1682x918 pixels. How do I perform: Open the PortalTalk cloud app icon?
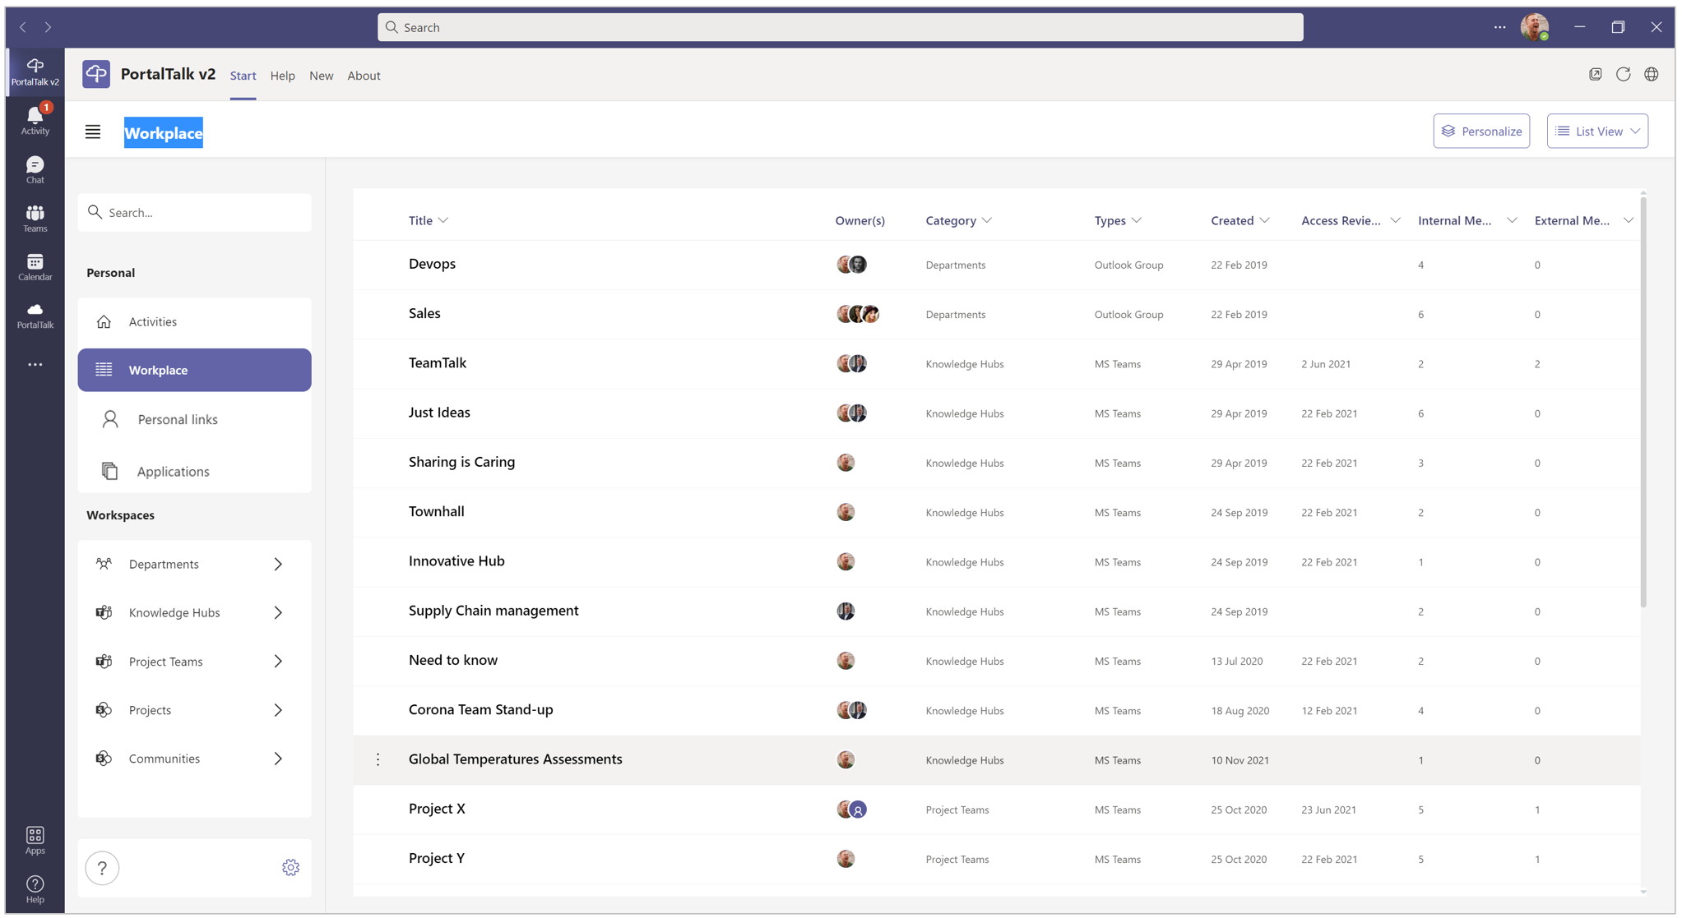click(x=35, y=315)
